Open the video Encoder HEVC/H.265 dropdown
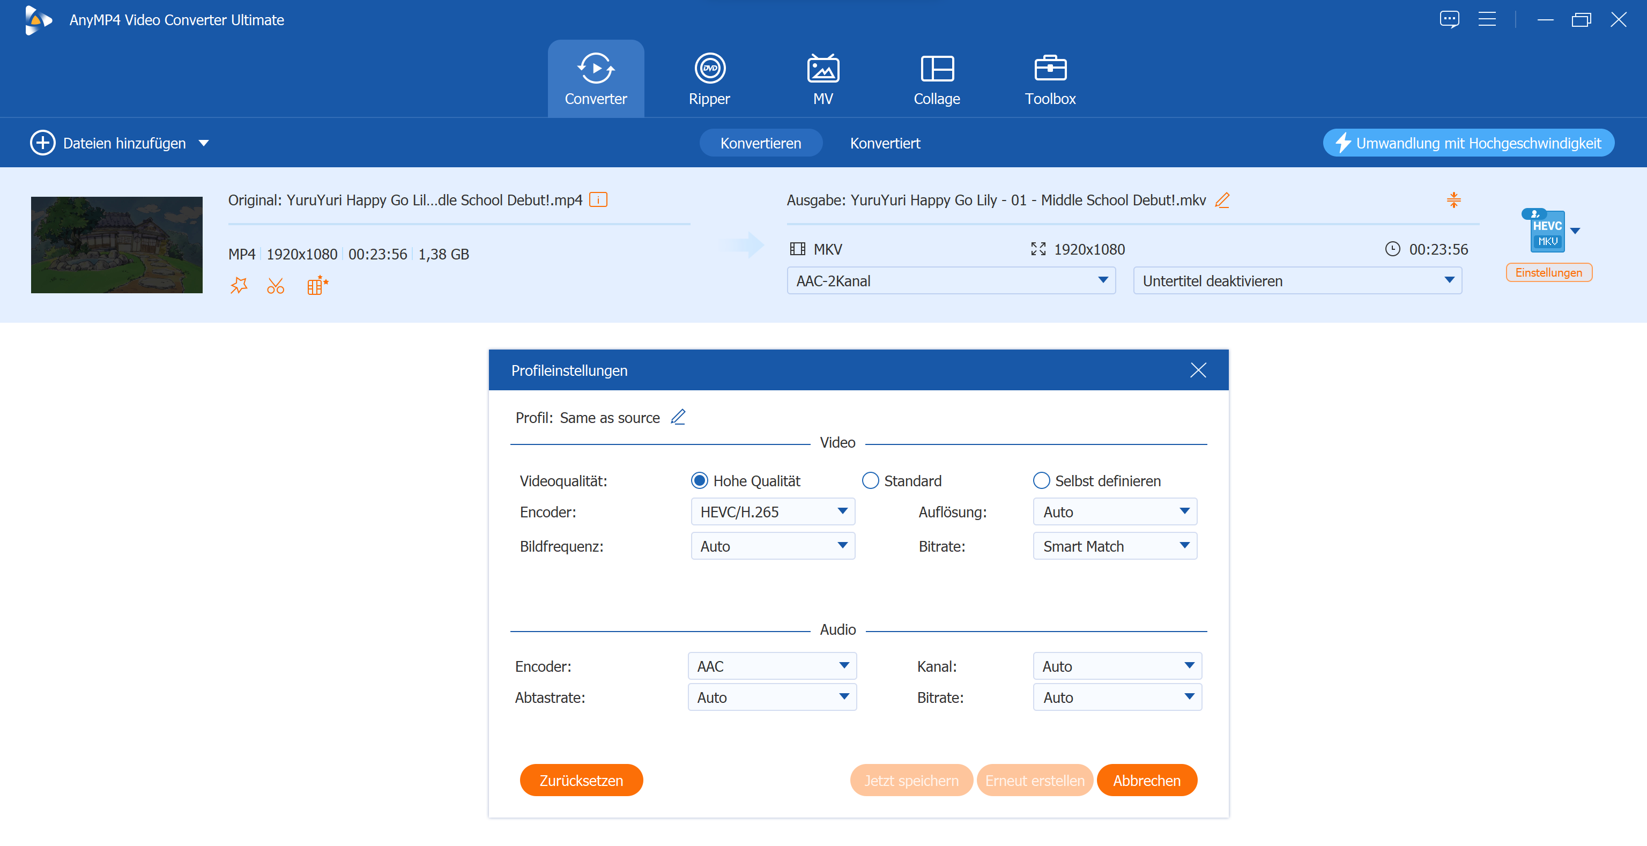Image resolution: width=1647 pixels, height=846 pixels. (773, 511)
